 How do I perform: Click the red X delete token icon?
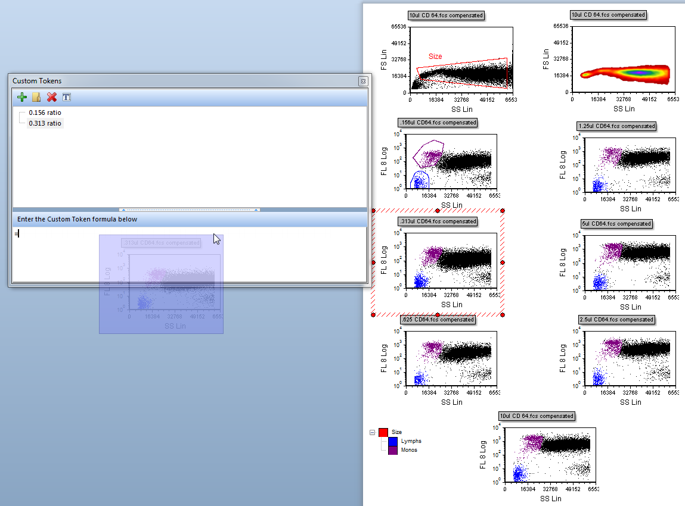tap(52, 97)
